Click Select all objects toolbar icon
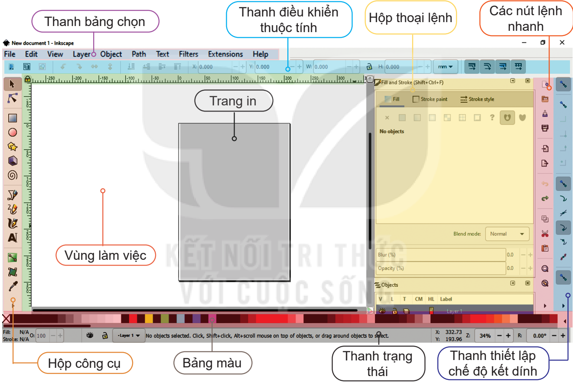Viewport: 573px width, 383px height. coord(12,67)
